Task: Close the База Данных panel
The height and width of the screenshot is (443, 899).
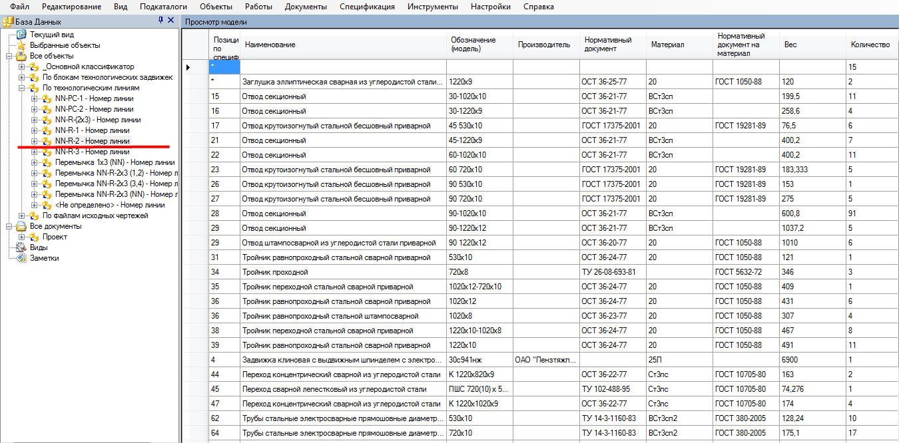Action: click(171, 21)
